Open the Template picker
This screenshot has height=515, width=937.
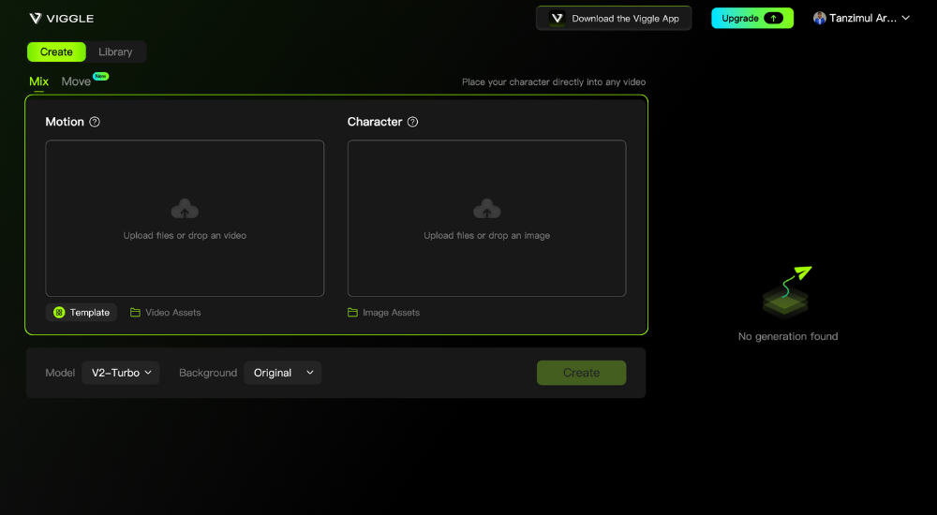[x=82, y=313]
